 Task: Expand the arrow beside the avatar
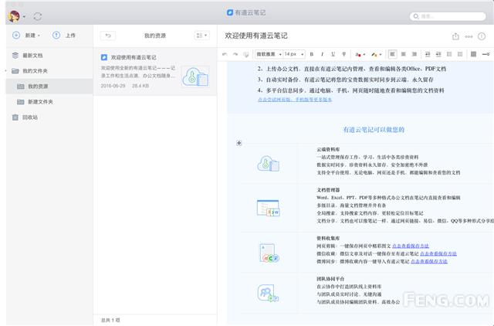[x=24, y=16]
